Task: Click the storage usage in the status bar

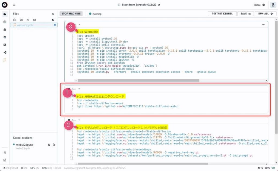Action: click(11, 168)
